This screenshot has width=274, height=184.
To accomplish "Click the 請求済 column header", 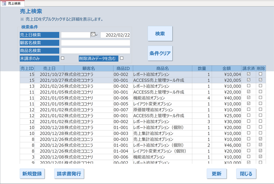I will [248, 68].
